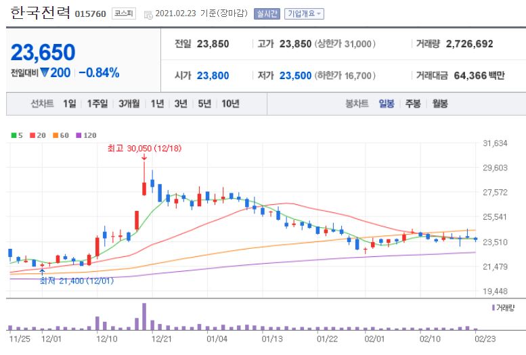Click the purple 120-day moving average legend
Image resolution: width=526 pixels, height=355 pixels.
tap(86, 135)
